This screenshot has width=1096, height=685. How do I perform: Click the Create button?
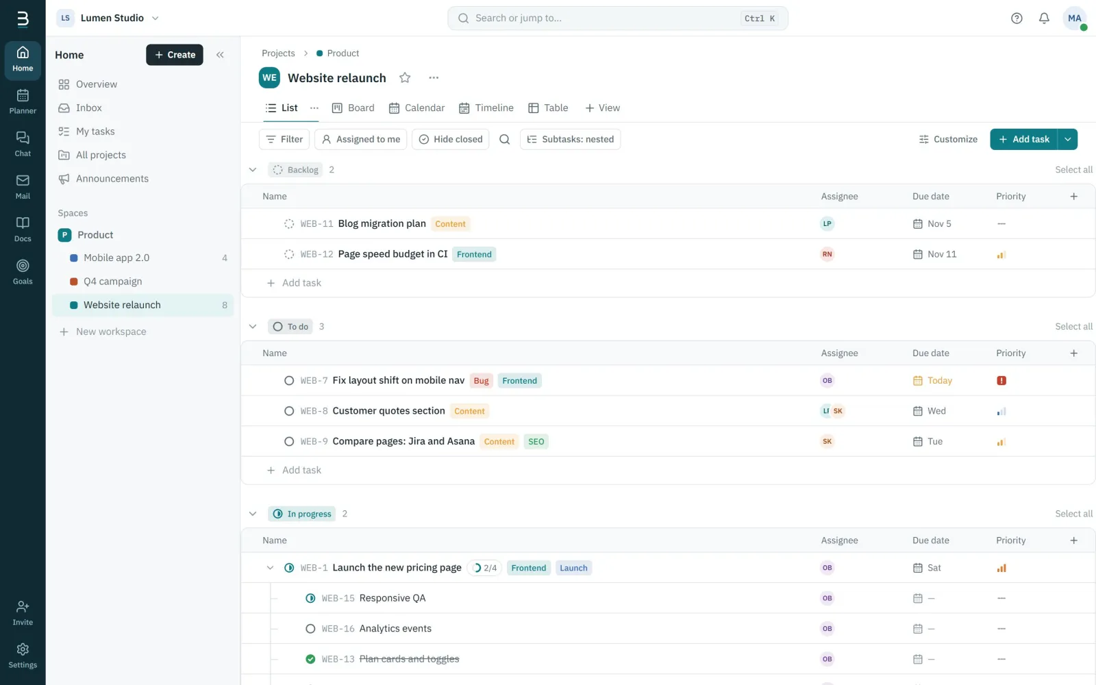click(175, 55)
